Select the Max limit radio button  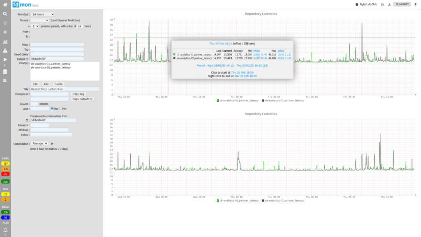pos(52,109)
